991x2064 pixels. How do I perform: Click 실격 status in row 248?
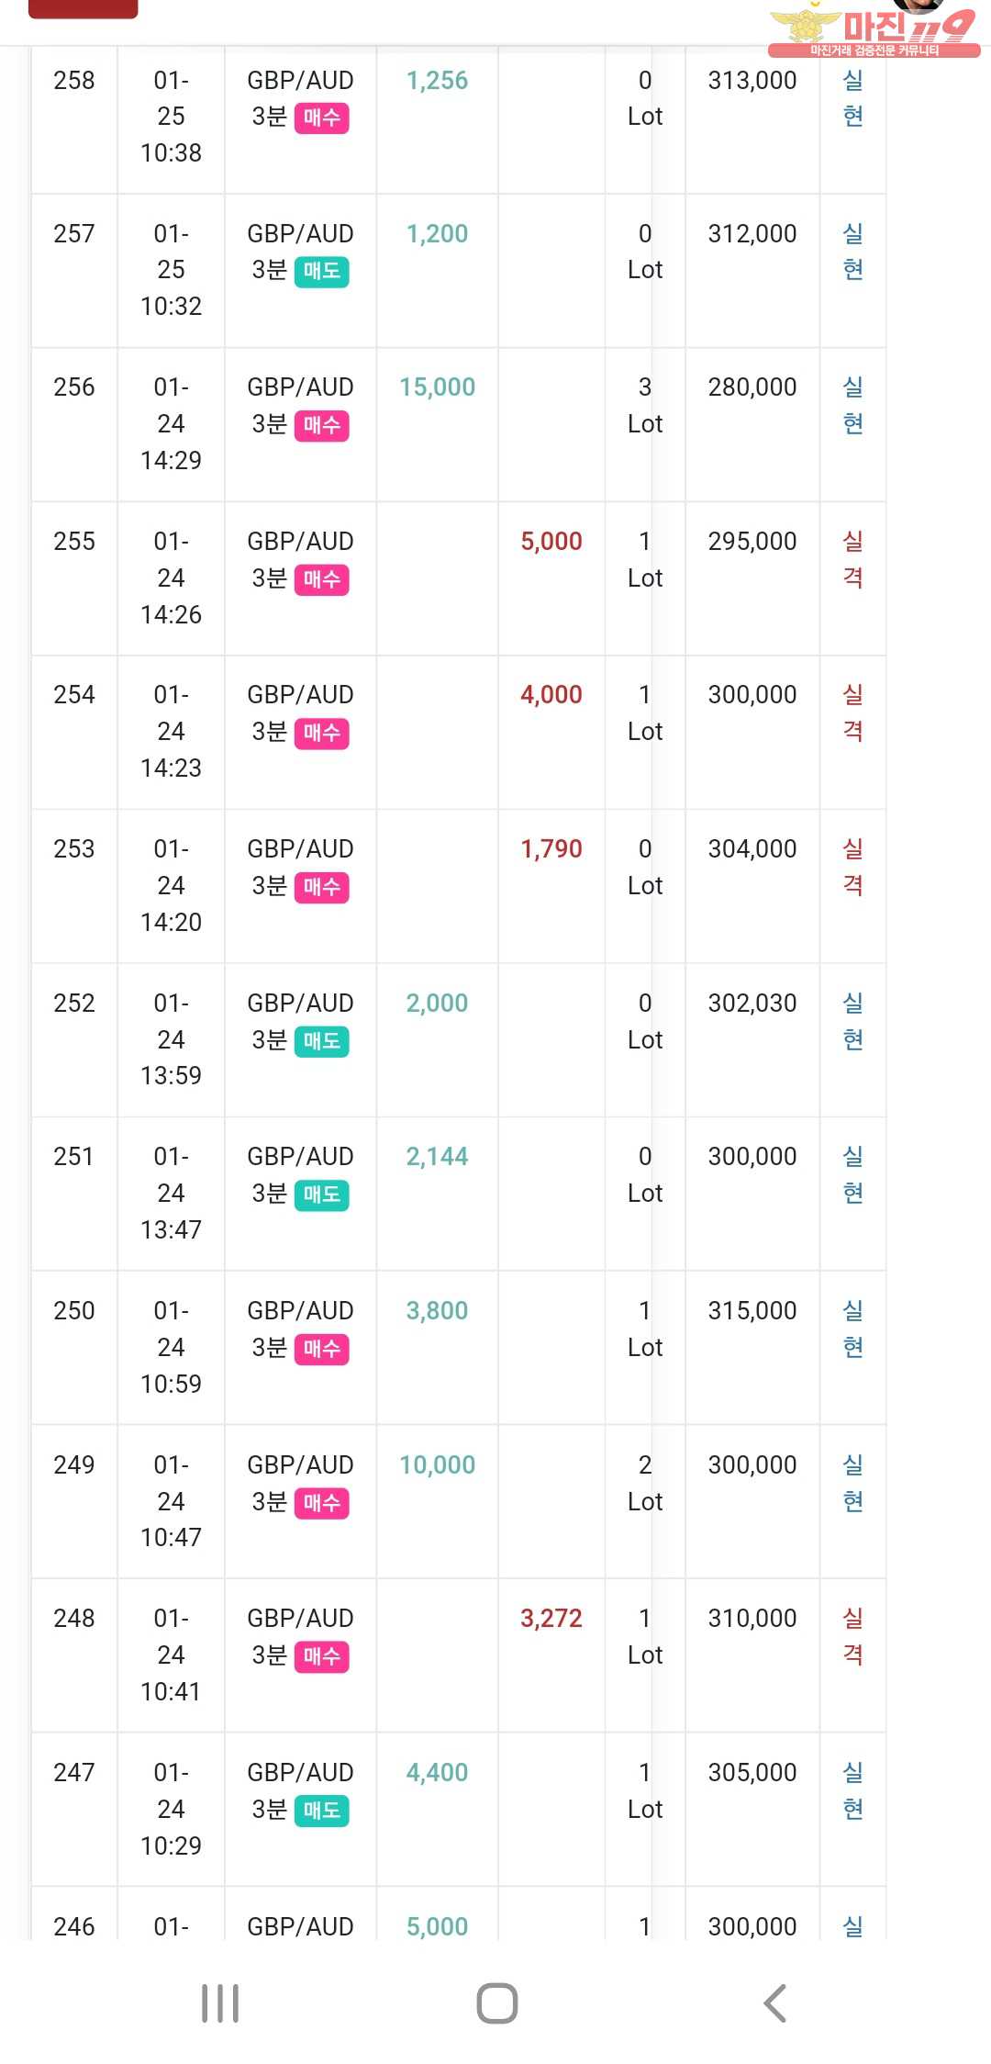pyautogui.click(x=852, y=1636)
